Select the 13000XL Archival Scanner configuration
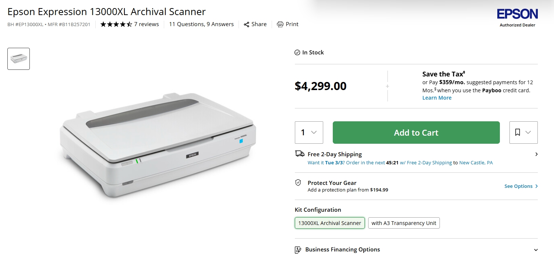The image size is (554, 261). (x=330, y=223)
